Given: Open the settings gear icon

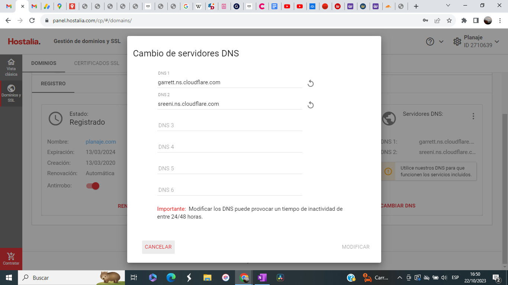Looking at the screenshot, I should click(x=457, y=42).
